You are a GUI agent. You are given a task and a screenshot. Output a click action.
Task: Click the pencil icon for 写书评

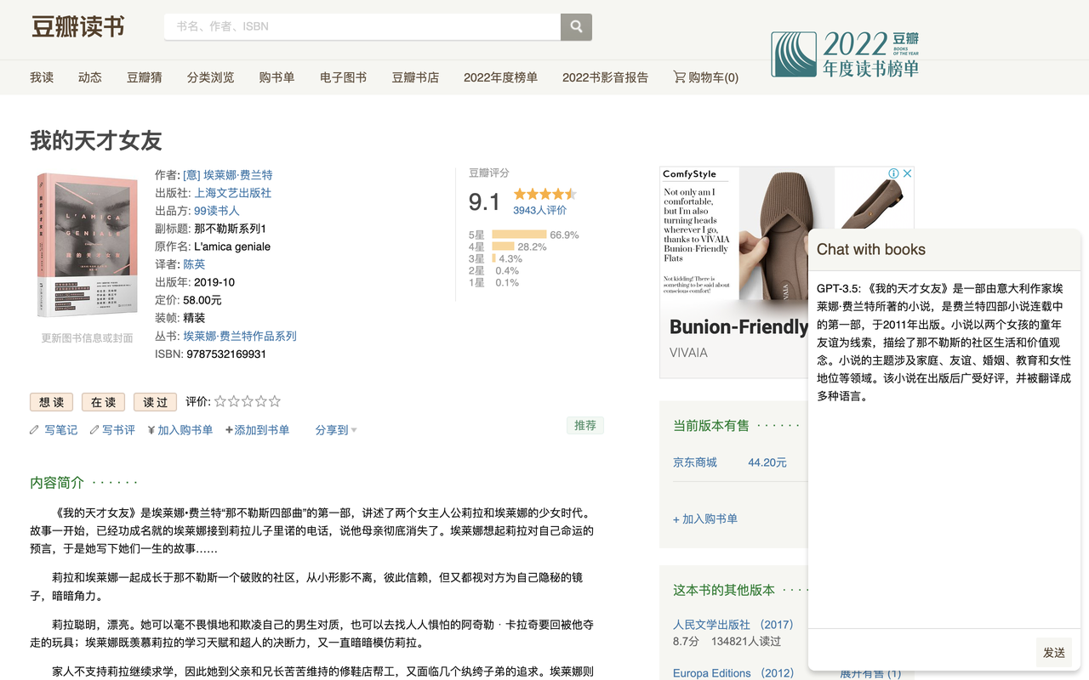pos(95,430)
